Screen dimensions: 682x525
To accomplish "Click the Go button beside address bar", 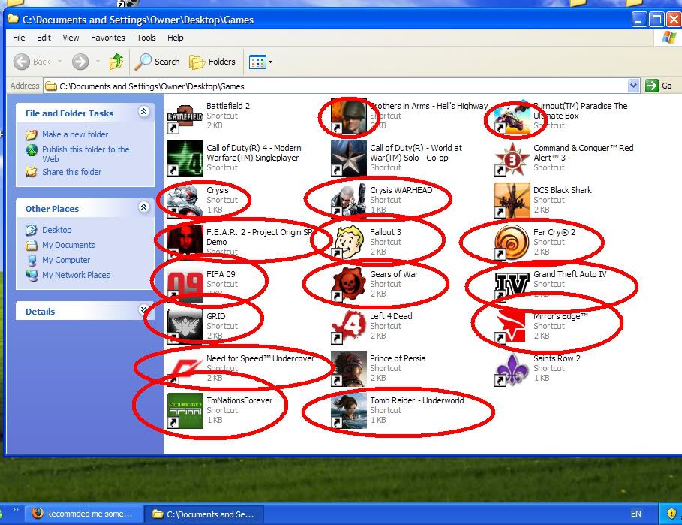I will [659, 86].
